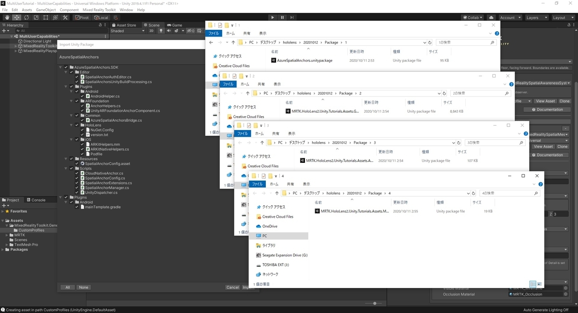Lock the Inspector panel
Viewport: 578px width, 313px height.
(x=568, y=25)
